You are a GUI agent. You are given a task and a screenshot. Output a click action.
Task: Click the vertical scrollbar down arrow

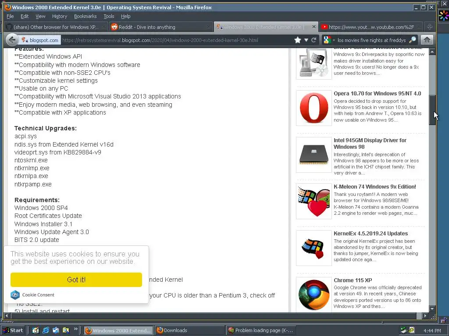click(432, 309)
